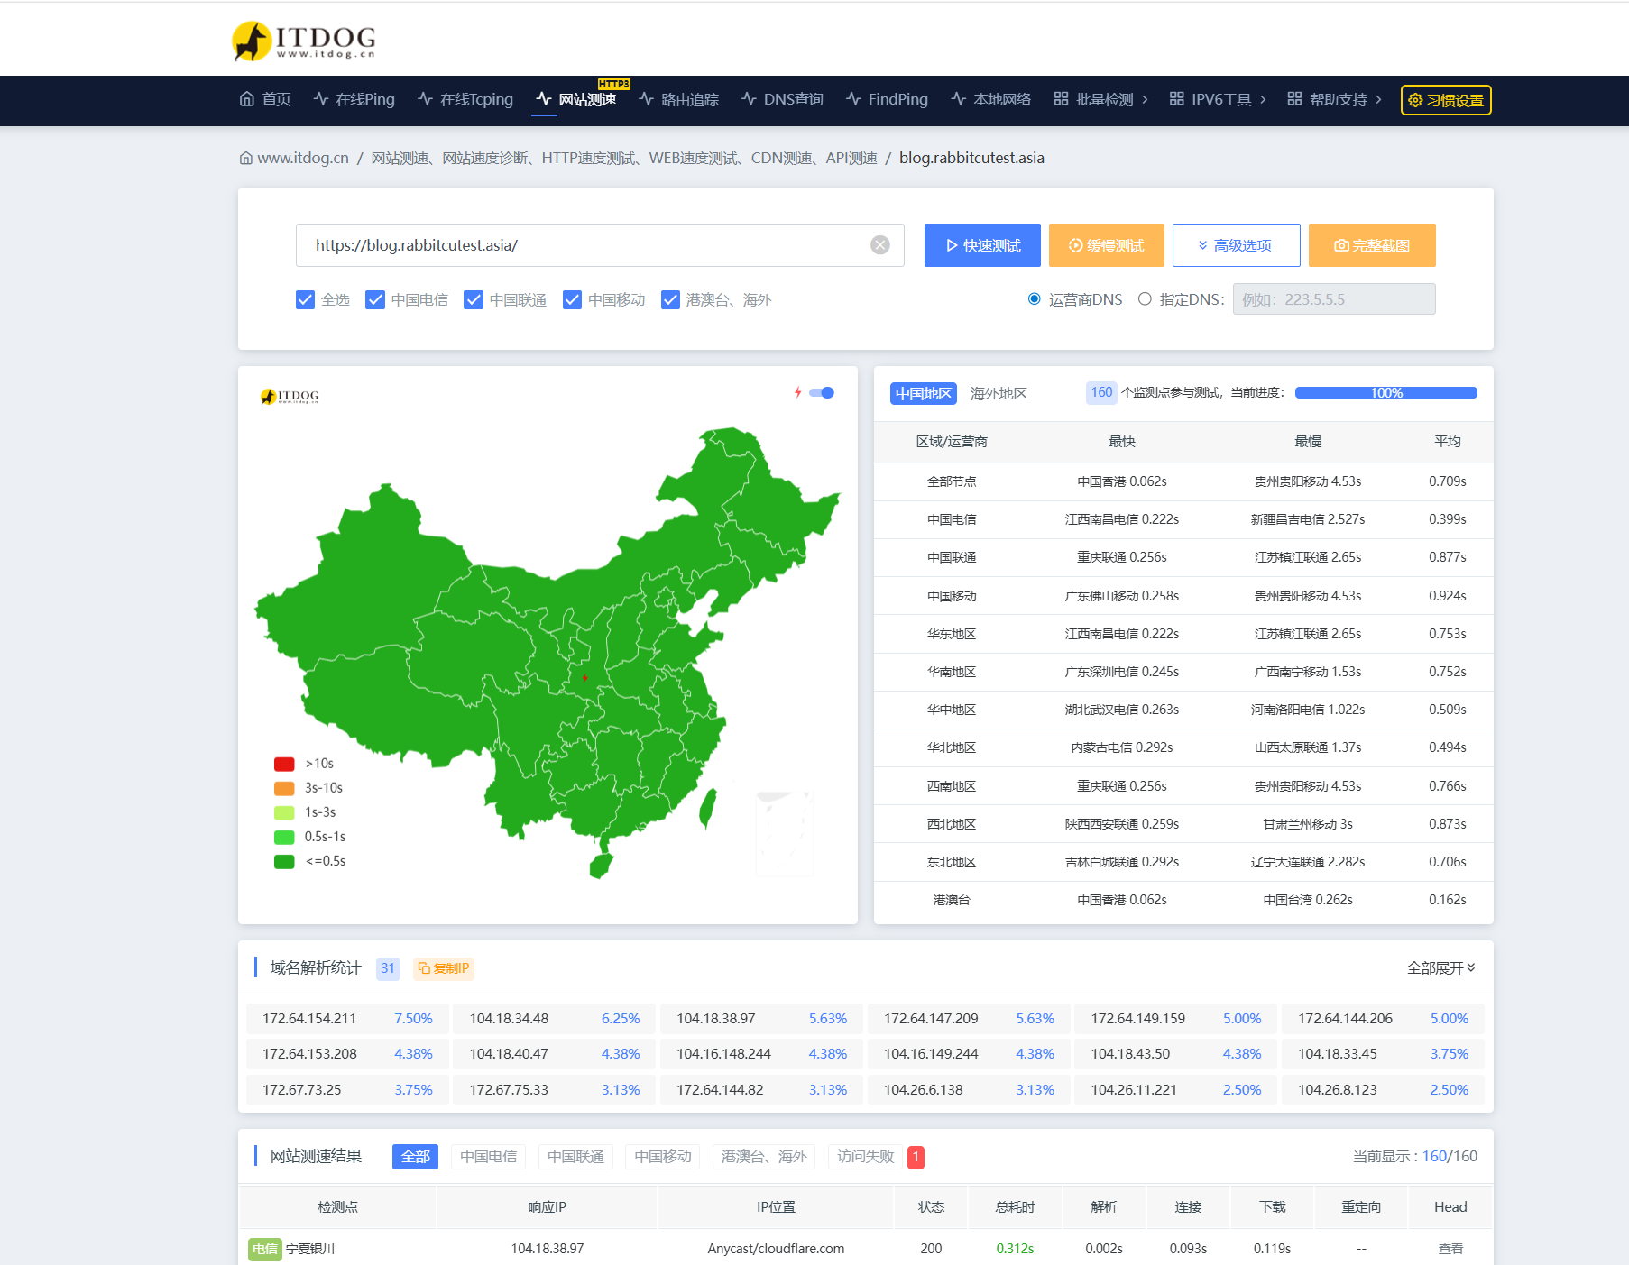Clear the URL input with X icon

(879, 245)
